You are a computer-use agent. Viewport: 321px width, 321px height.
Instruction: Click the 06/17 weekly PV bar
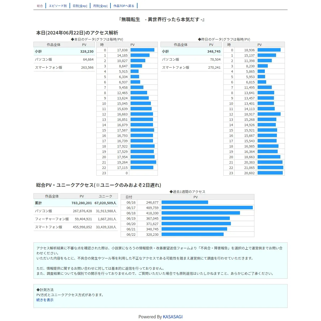(207, 208)
